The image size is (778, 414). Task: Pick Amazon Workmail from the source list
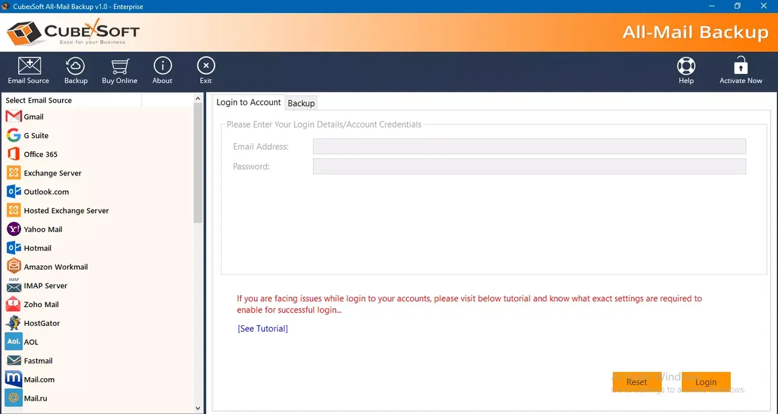tap(55, 266)
